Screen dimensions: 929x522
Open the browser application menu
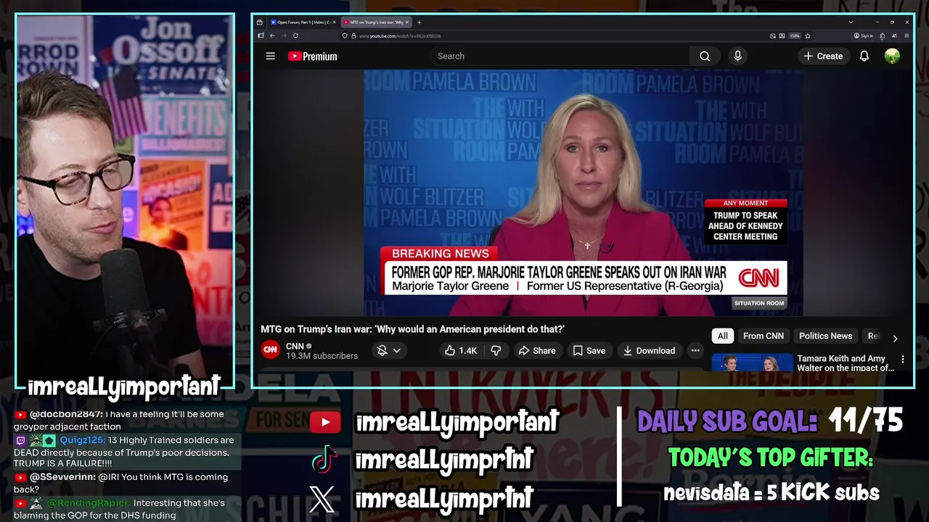[907, 36]
